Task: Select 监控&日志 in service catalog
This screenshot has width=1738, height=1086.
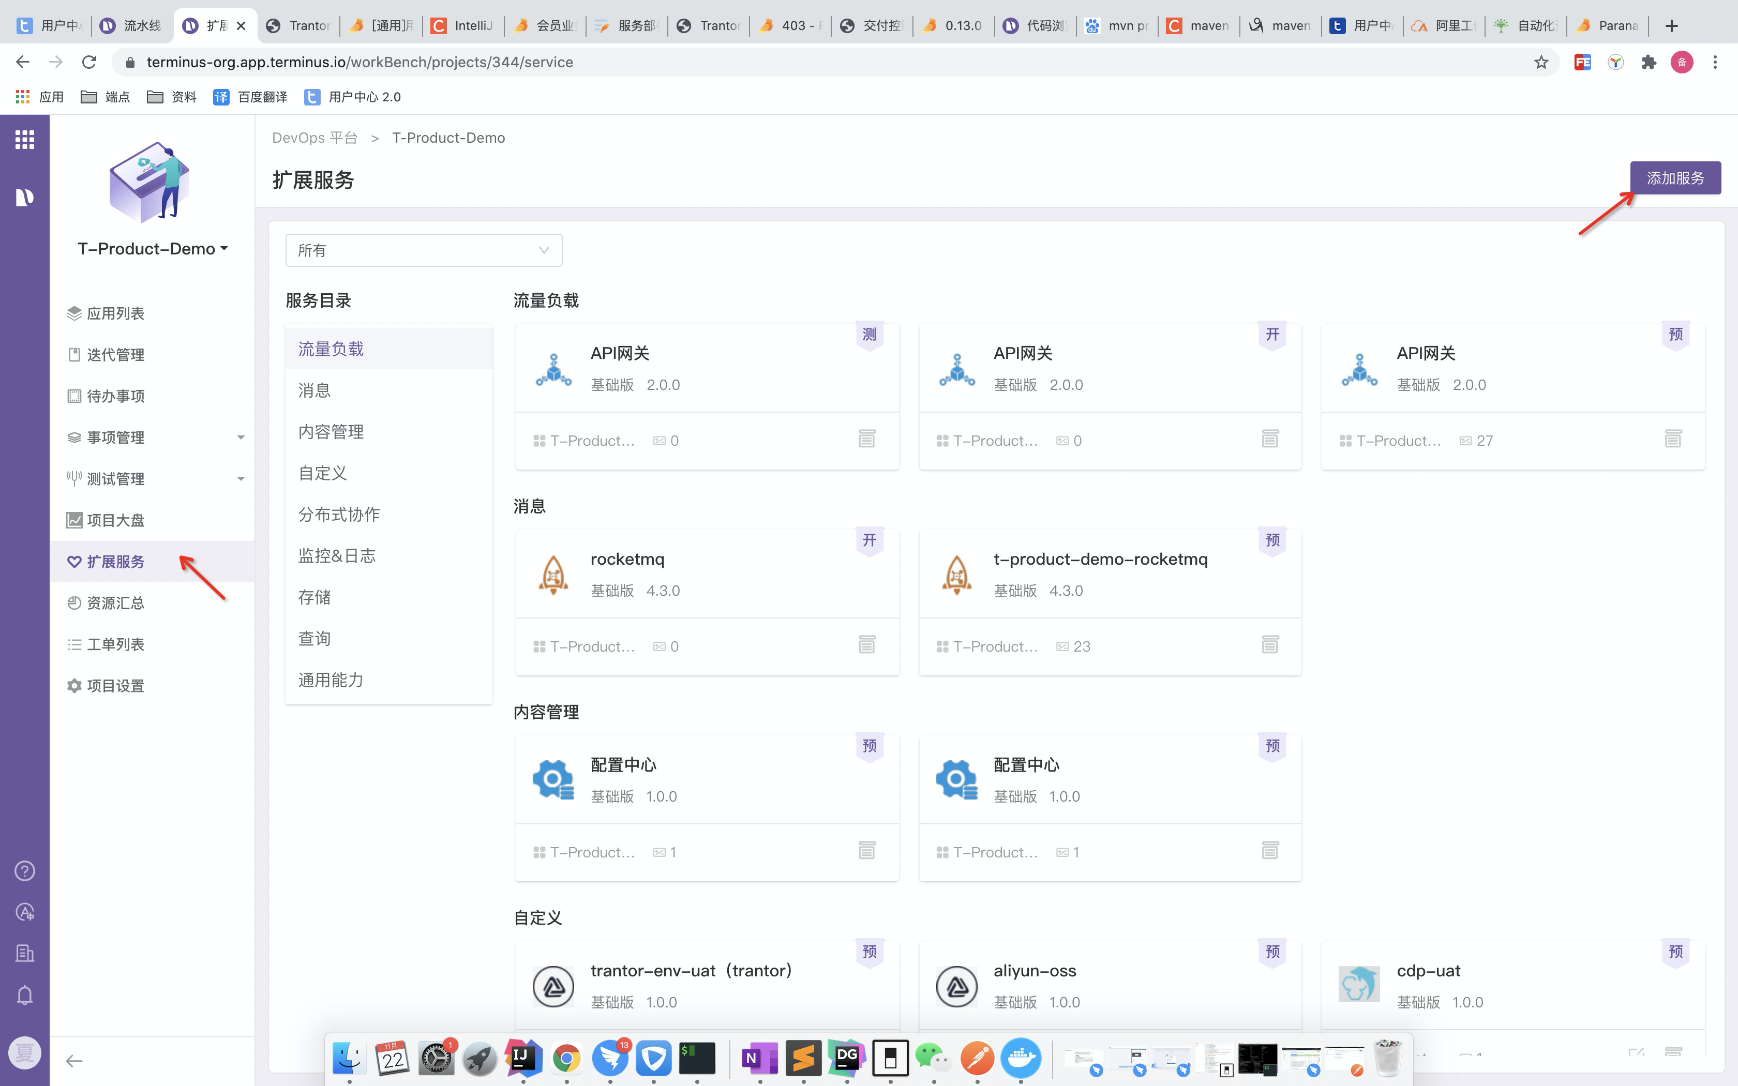Action: (x=388, y=556)
